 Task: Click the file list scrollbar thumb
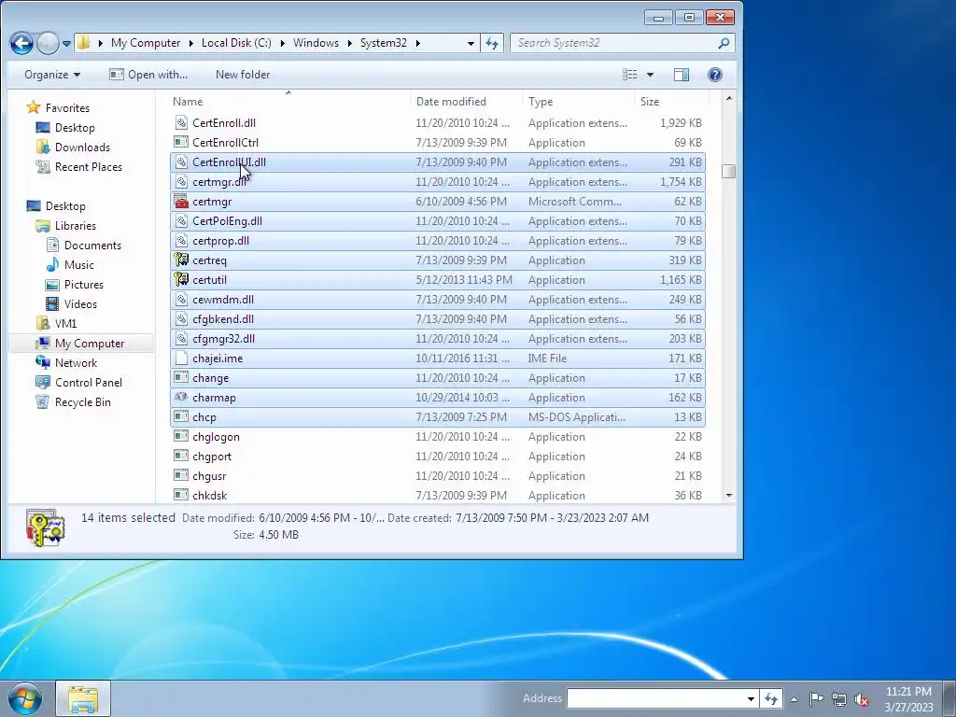[728, 172]
